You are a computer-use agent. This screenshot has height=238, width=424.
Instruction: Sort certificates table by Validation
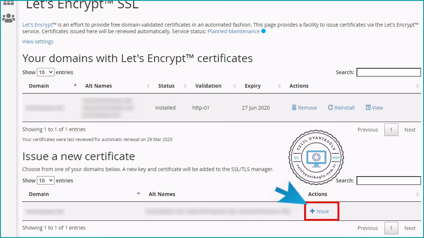pos(208,86)
